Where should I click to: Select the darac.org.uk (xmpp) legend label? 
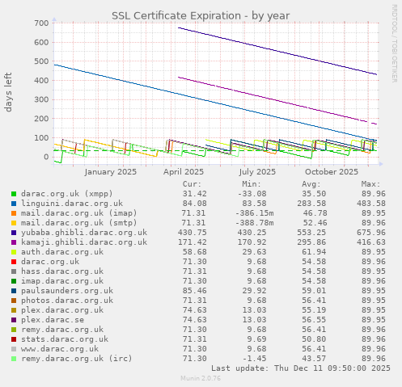pos(67,194)
